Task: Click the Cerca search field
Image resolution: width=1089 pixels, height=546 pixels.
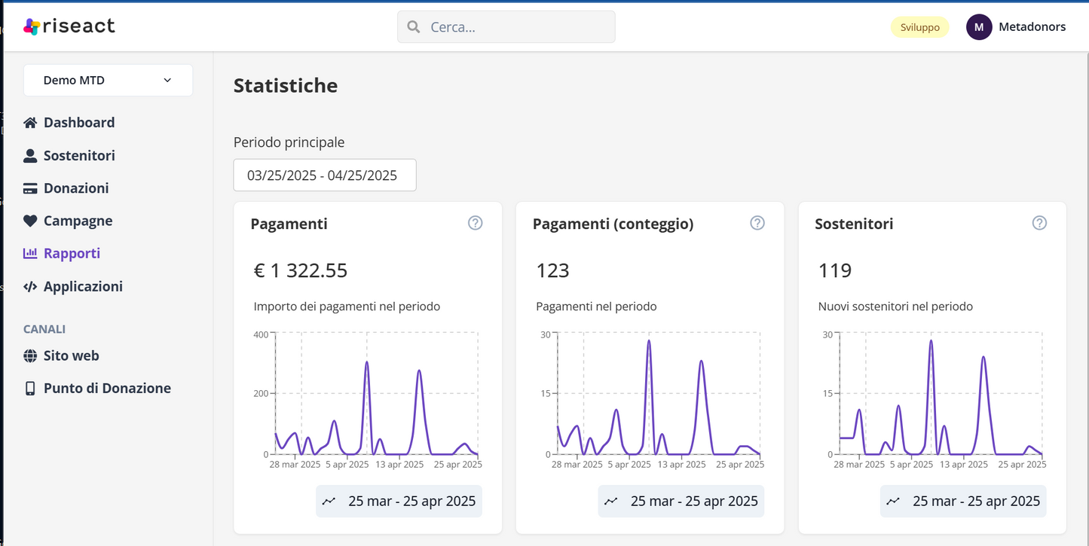Action: tap(506, 27)
